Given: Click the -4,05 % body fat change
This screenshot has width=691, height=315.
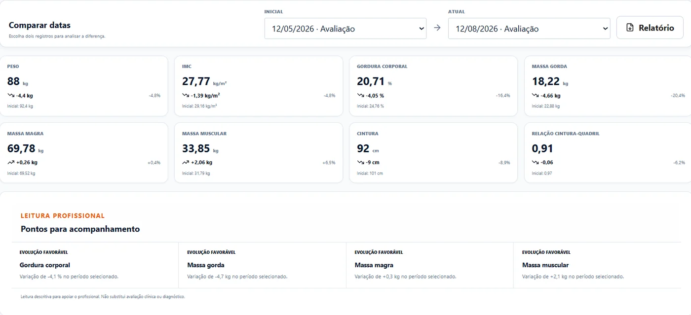Looking at the screenshot, I should pos(375,96).
